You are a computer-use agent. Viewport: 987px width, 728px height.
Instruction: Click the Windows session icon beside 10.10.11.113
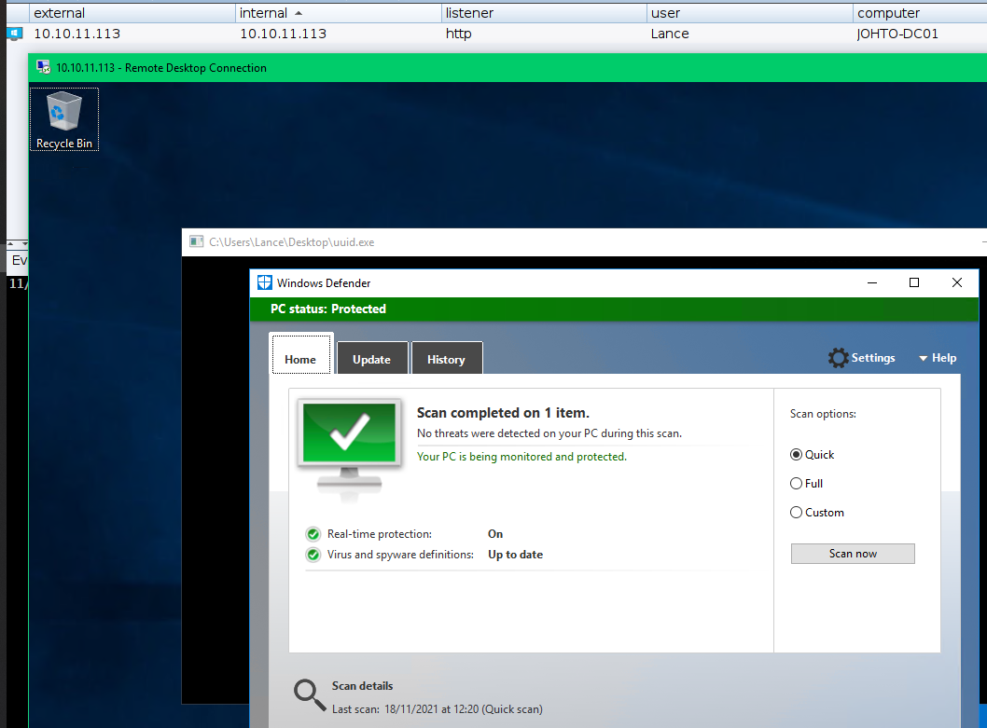click(x=15, y=34)
